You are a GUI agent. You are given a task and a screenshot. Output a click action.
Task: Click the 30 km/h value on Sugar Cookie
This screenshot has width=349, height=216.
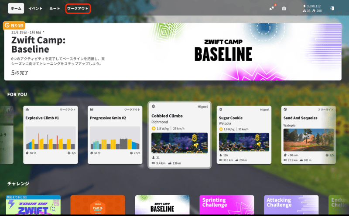point(243,129)
